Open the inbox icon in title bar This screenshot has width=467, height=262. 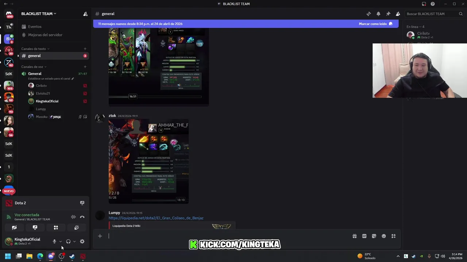[x=424, y=4]
